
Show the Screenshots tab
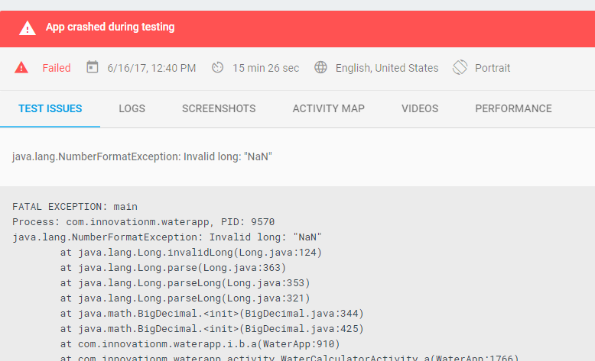click(219, 108)
